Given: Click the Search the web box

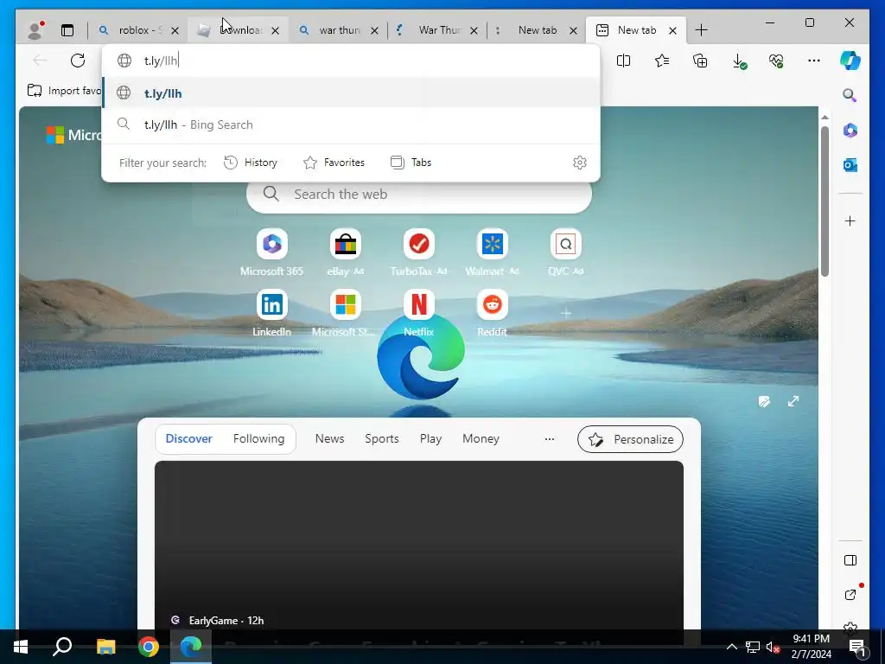Looking at the screenshot, I should 419,195.
